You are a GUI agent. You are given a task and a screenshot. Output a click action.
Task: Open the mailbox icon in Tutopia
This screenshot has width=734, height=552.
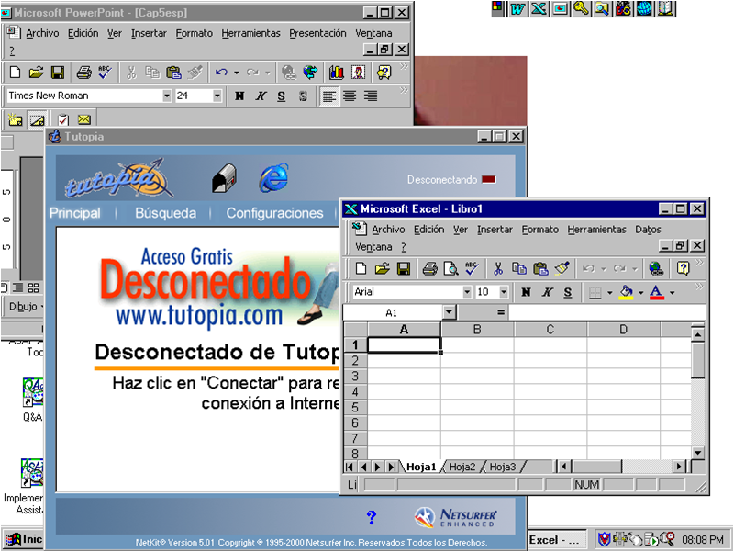tap(225, 178)
